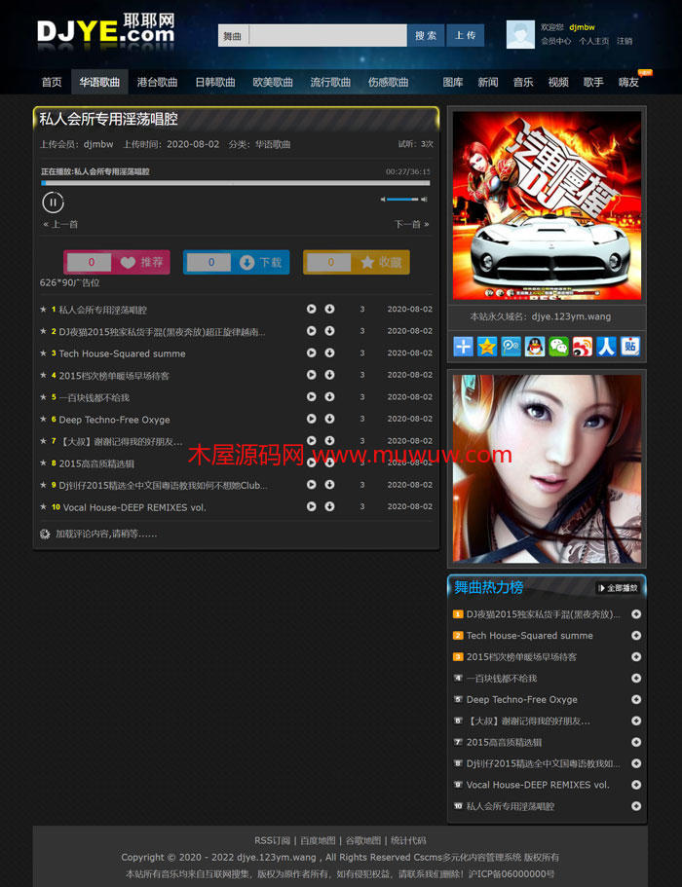Skip to next track via 下一首 link

pos(411,224)
